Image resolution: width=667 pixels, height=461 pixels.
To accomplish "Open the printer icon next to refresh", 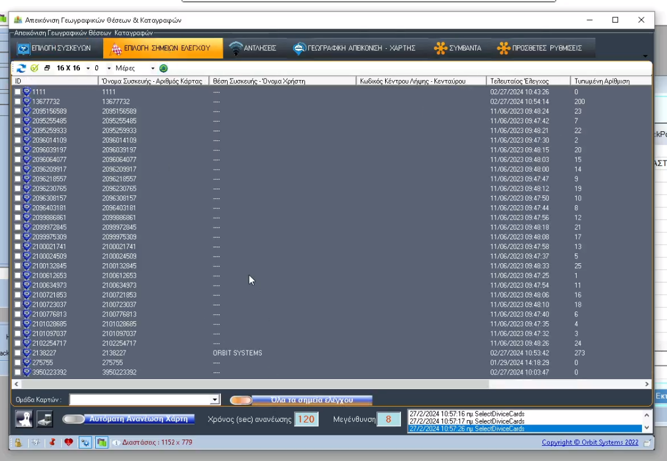I will pyautogui.click(x=48, y=68).
